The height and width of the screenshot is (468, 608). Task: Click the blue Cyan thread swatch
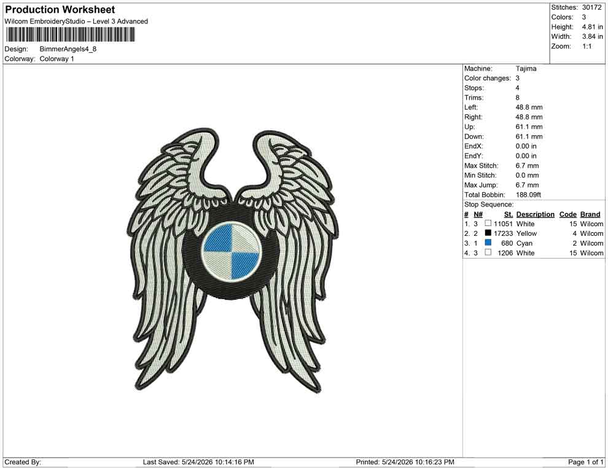pyautogui.click(x=488, y=243)
